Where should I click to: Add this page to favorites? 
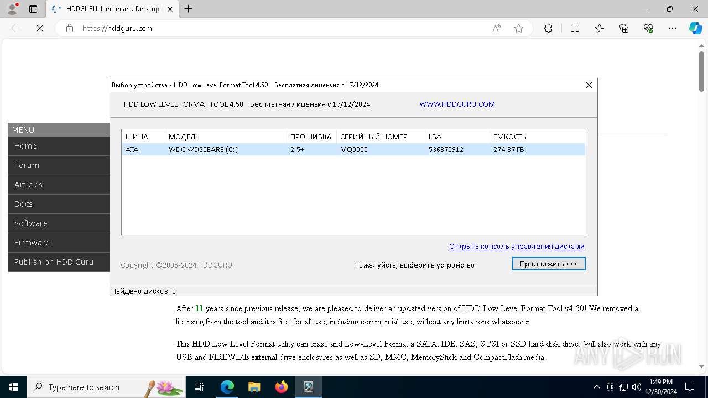tap(519, 28)
